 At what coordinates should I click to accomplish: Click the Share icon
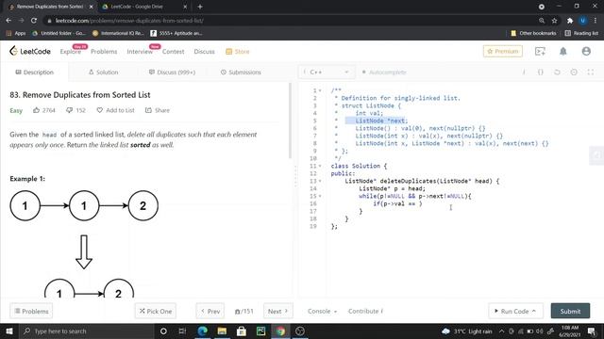pyautogui.click(x=148, y=110)
